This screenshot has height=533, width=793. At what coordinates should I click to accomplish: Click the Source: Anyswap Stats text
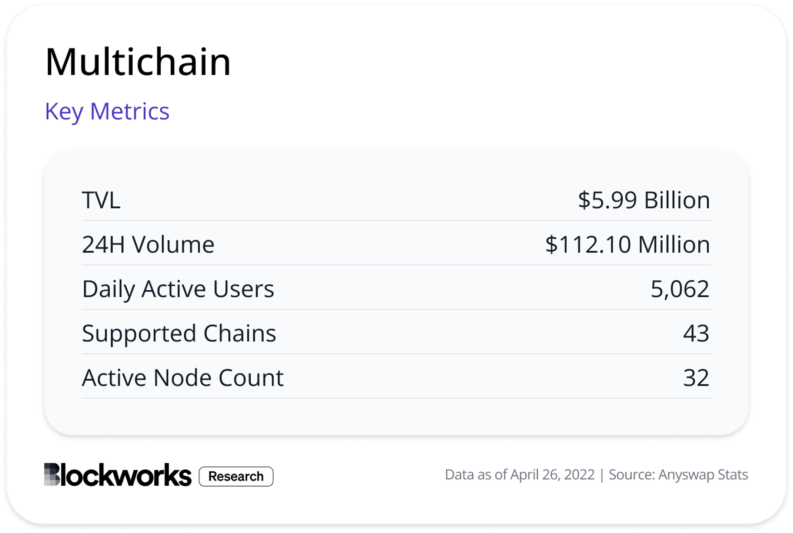678,475
